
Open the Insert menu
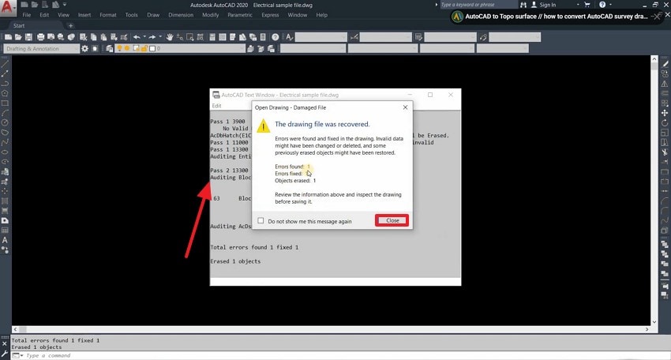[x=84, y=15]
